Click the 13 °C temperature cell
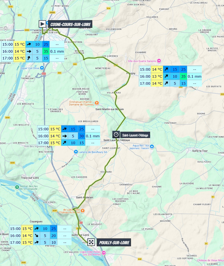Viewport: 224px width, 266px height. [157, 76]
